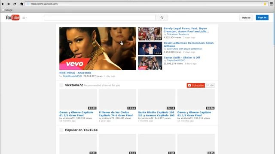Open the vicktoria72 channel name
275x154 pixels.
[74, 85]
